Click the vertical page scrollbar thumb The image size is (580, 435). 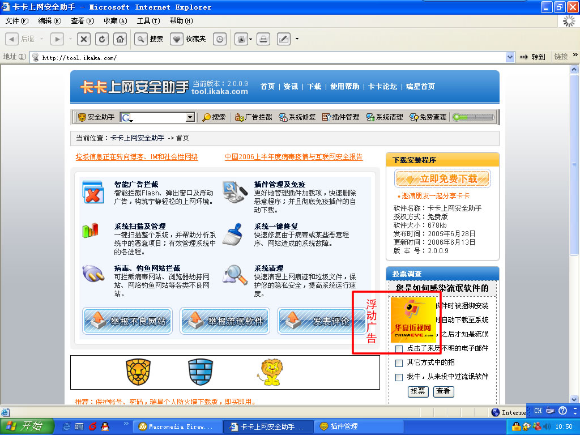pyautogui.click(x=574, y=165)
